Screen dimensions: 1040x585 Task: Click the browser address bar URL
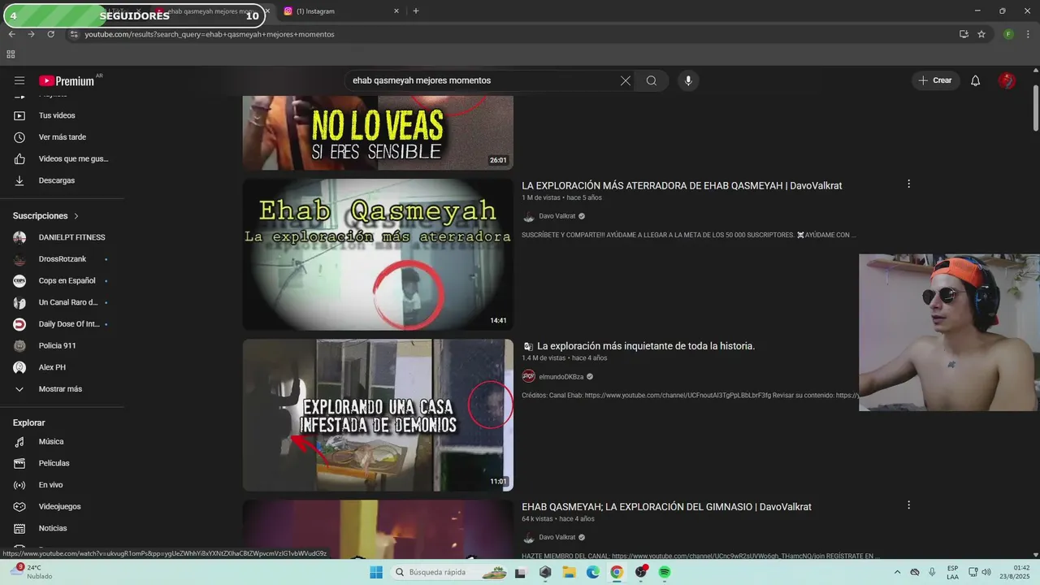210,34
